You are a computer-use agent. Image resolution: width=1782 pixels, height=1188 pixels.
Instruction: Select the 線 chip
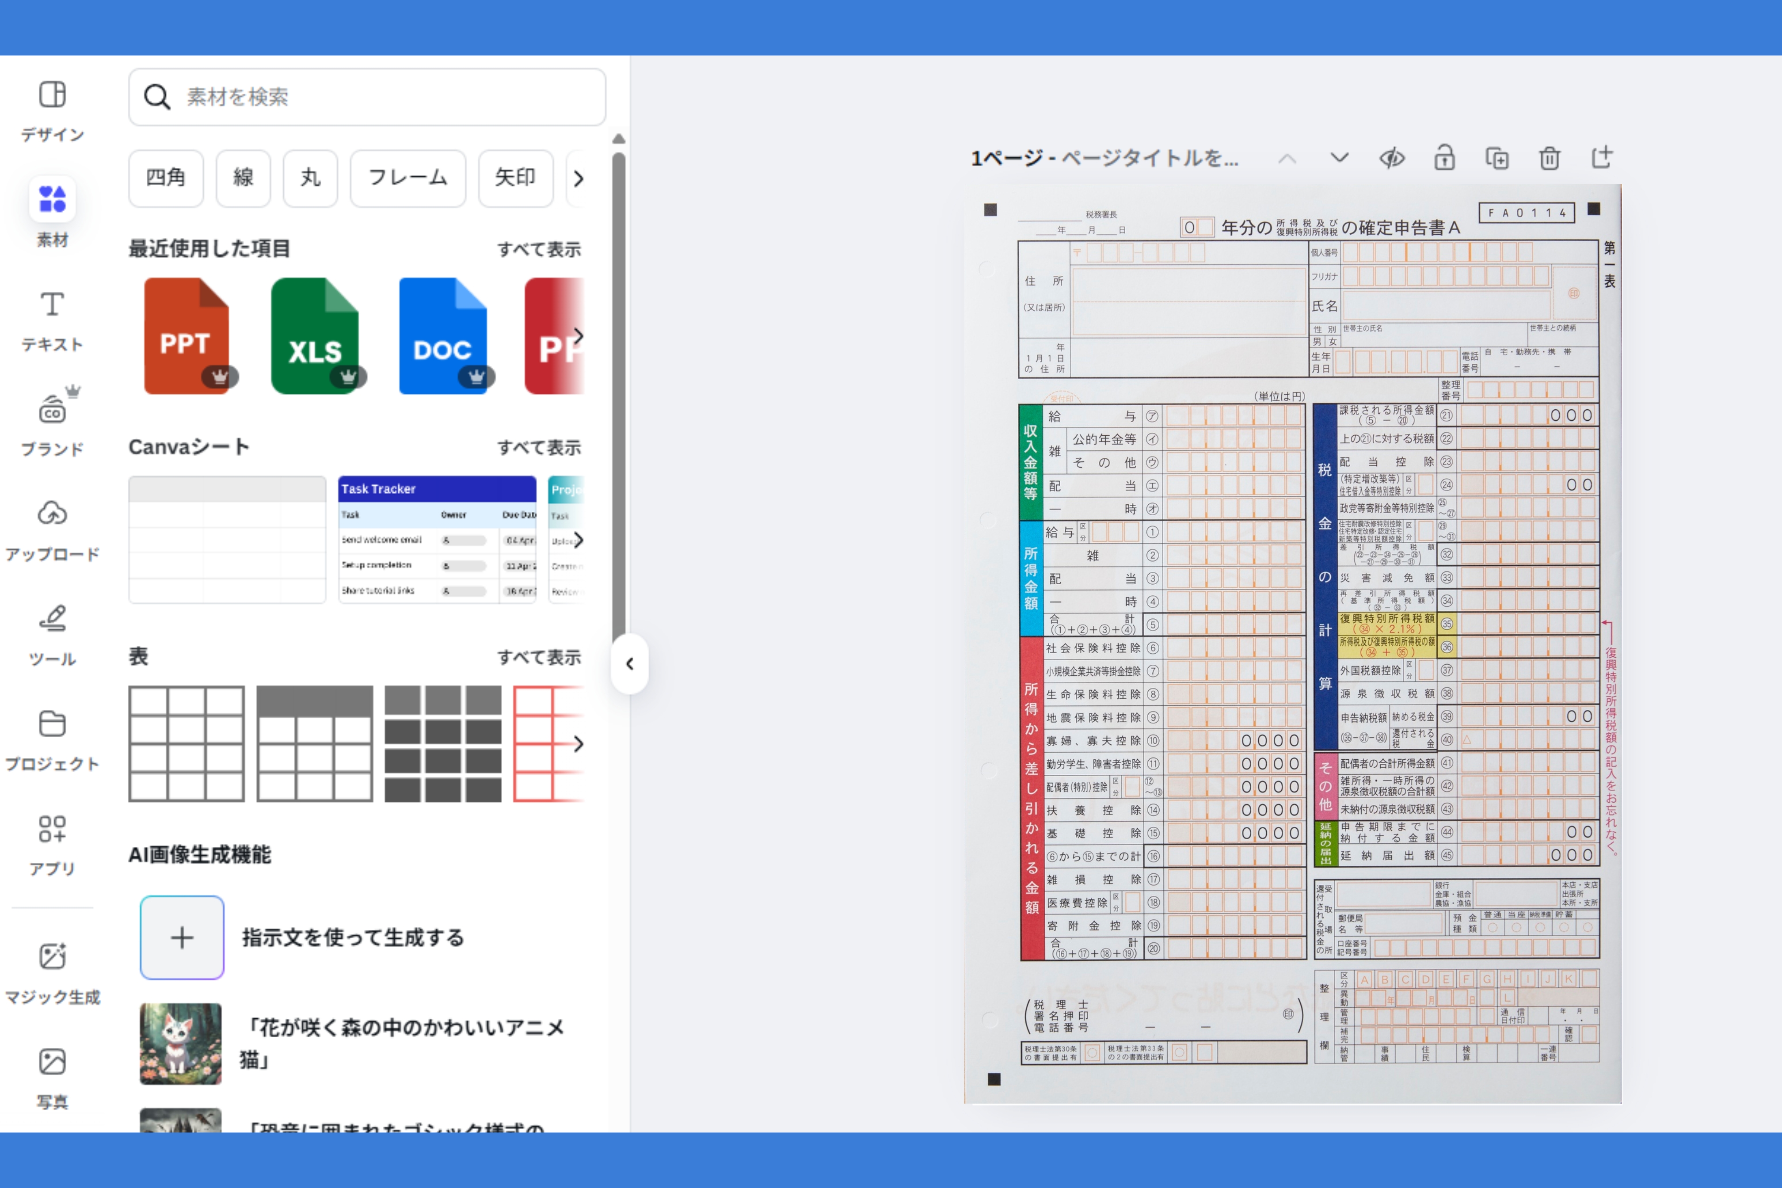[x=243, y=178]
